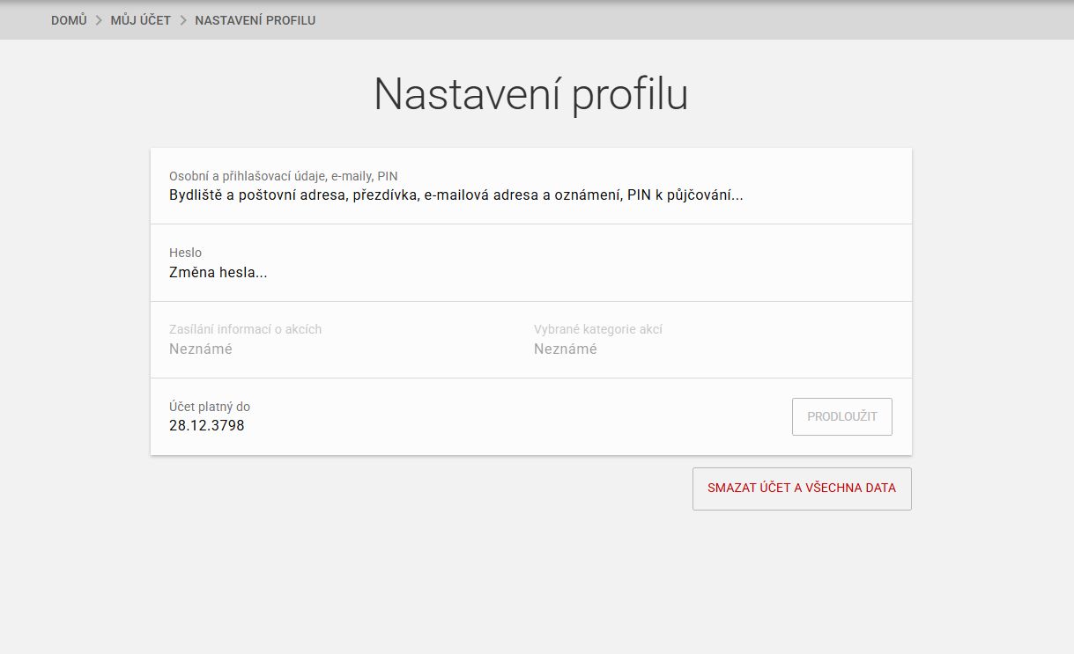Viewport: 1074px width, 654px height.
Task: Click the Účet platný do label
Action: click(x=209, y=407)
